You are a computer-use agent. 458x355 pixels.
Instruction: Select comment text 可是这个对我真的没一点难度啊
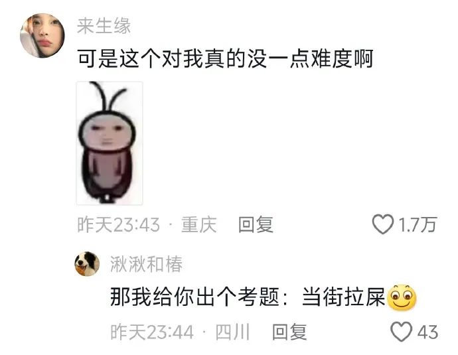(225, 58)
